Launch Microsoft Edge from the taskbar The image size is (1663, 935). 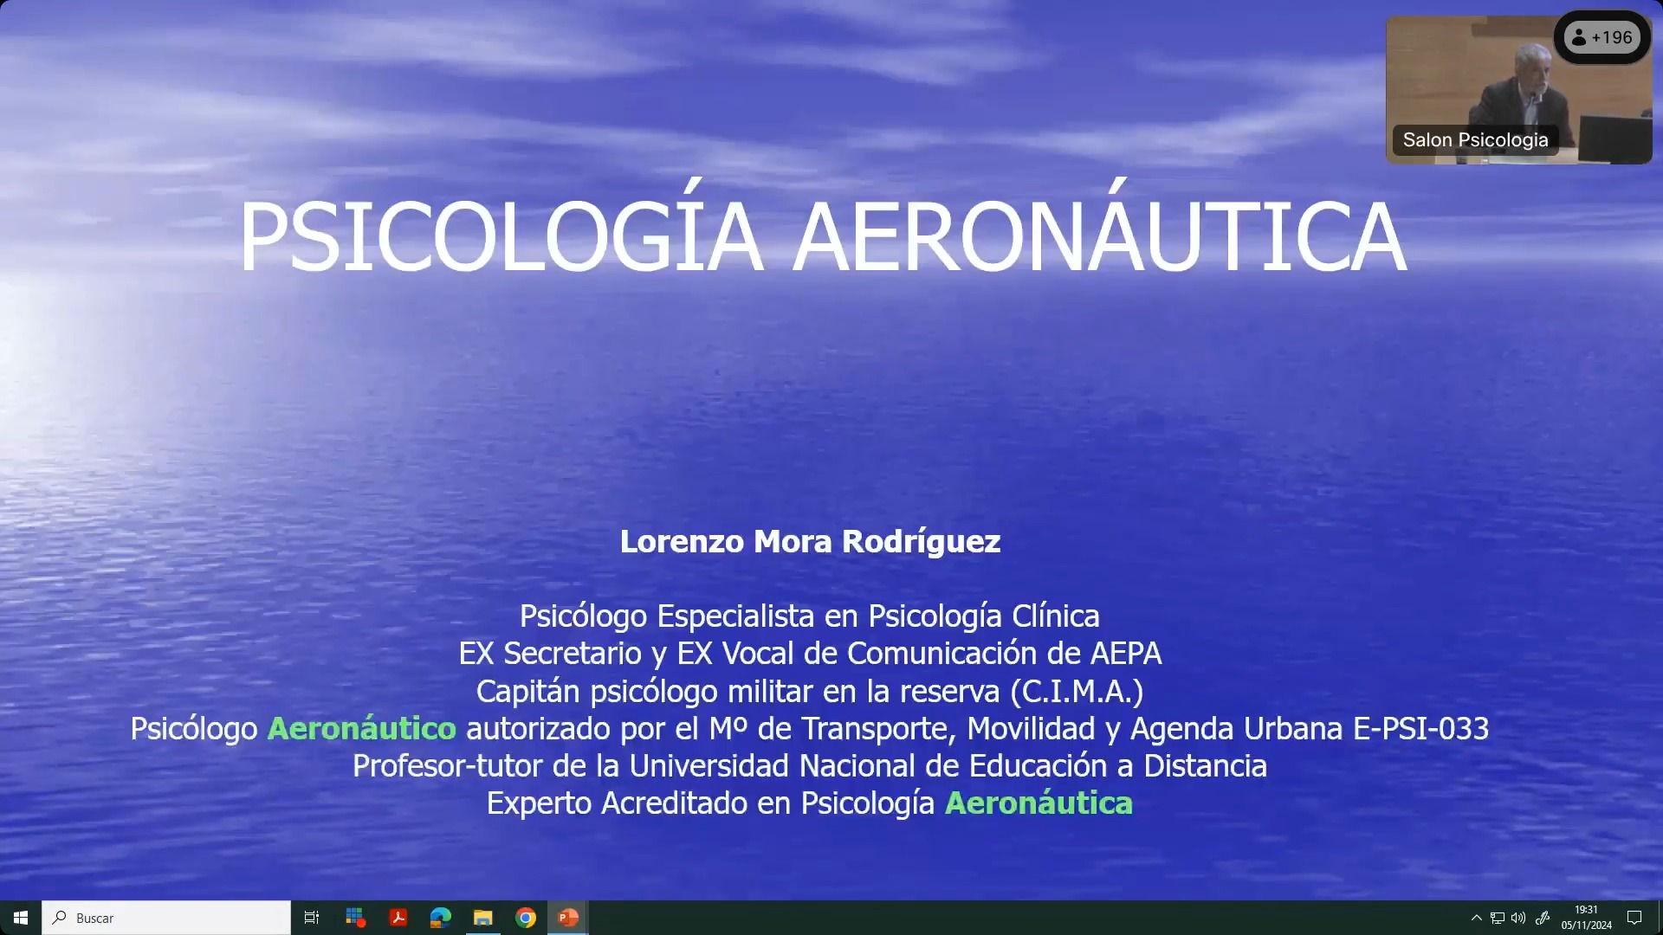[440, 918]
